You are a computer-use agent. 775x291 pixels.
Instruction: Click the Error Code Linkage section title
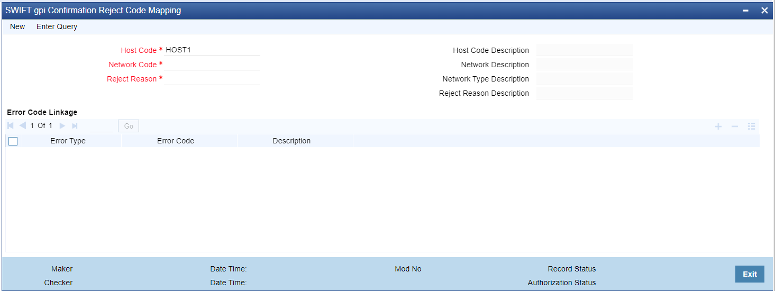pyautogui.click(x=42, y=112)
